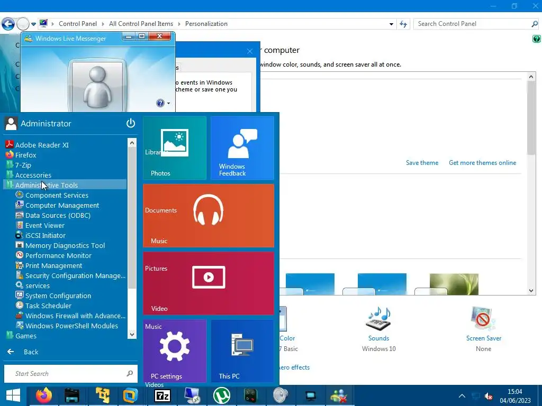The width and height of the screenshot is (542, 406).
Task: Launch Event Viewer
Action: pyautogui.click(x=44, y=225)
